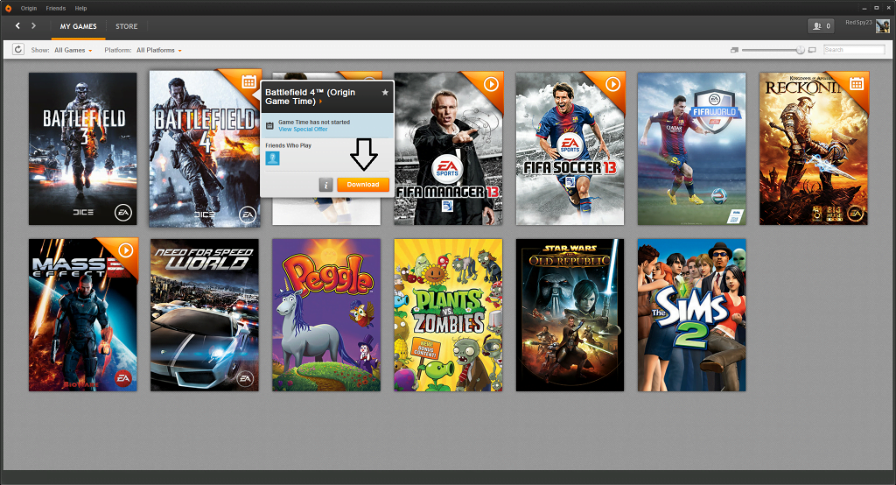Select the Mass Effect 3 tile
This screenshot has height=485, width=896.
83,315
